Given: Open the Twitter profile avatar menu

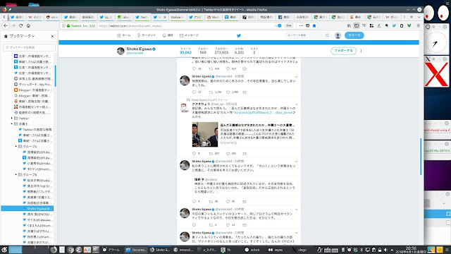Looking at the screenshot, I should [338, 35].
